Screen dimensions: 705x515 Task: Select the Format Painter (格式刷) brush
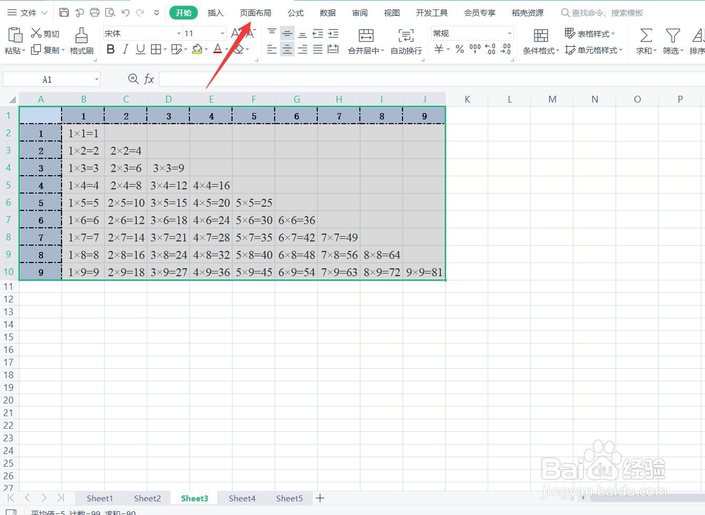point(82,41)
